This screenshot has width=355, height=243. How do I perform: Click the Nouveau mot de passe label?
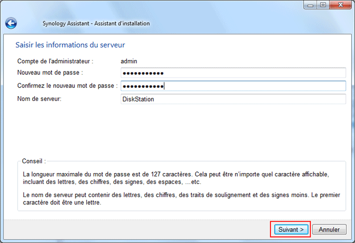coord(50,73)
